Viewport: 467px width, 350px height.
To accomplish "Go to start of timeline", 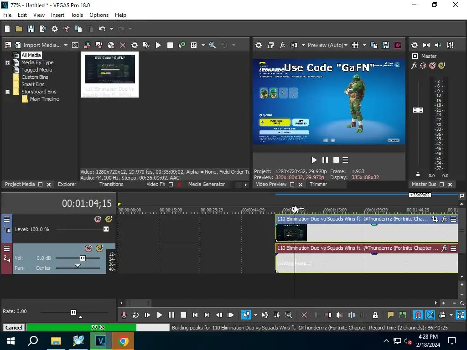I will [x=195, y=315].
